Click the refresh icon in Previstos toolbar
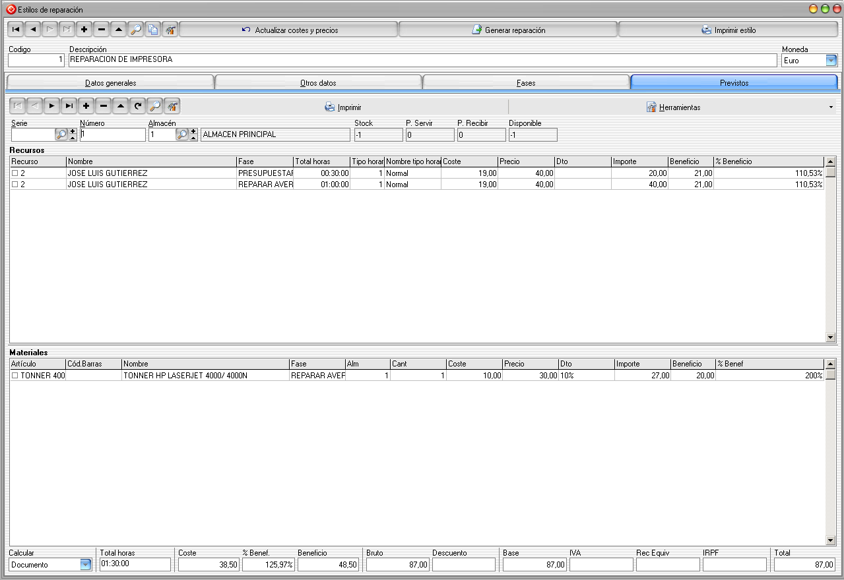 tap(138, 106)
